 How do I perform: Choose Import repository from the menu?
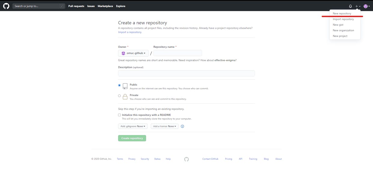343,19
